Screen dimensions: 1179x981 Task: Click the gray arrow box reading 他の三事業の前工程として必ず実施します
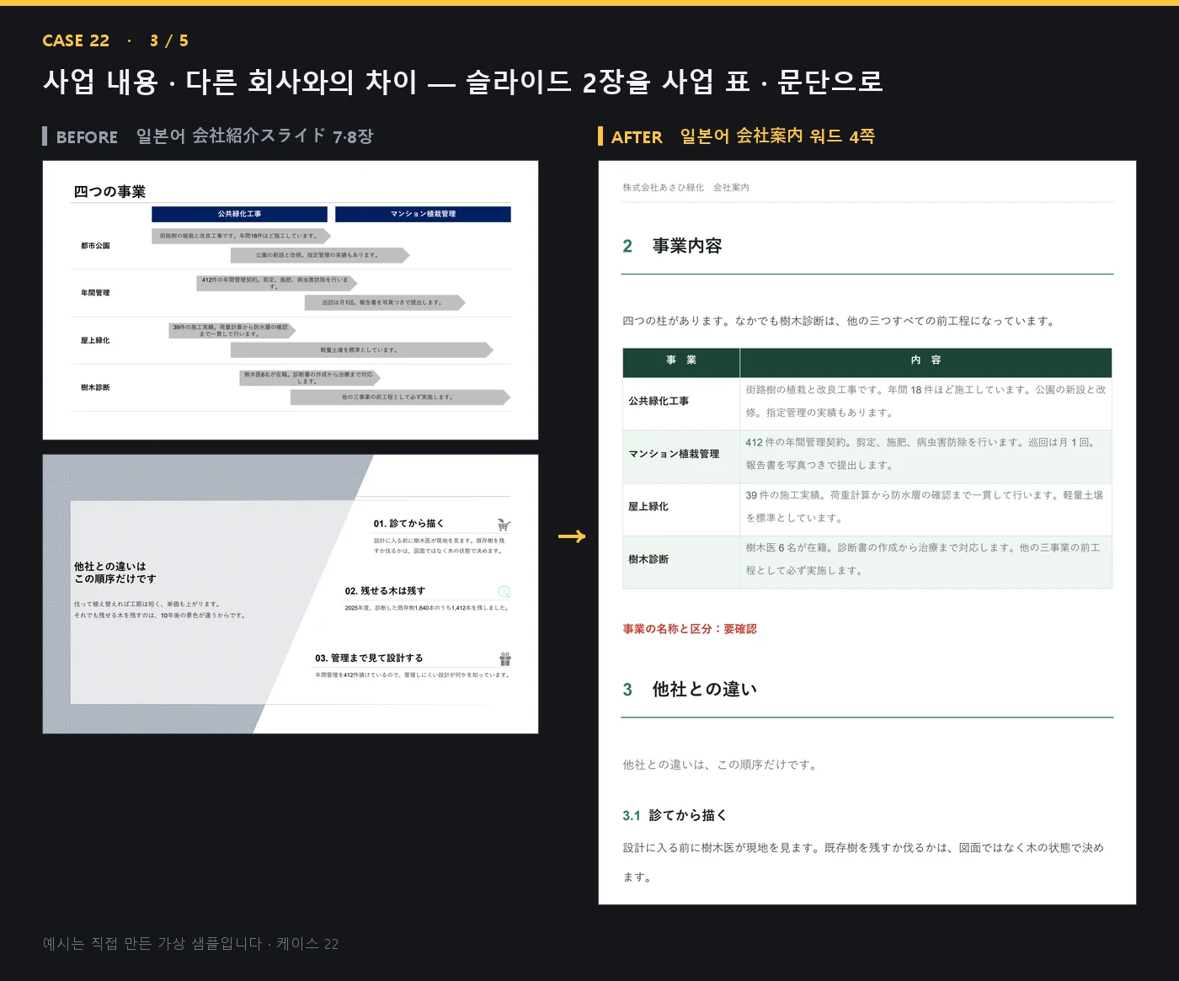click(400, 397)
